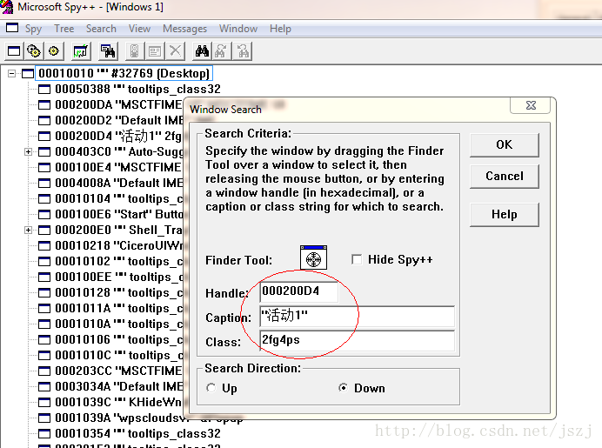Click window icon of 000100E6 "Start" row
Screen dimensions: 602x448
click(44, 215)
